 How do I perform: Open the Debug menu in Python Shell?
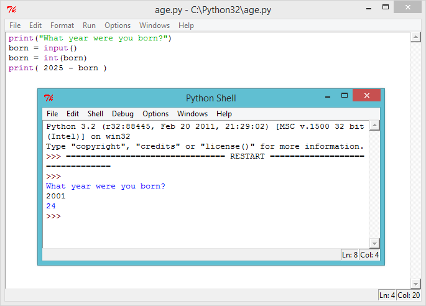point(123,114)
